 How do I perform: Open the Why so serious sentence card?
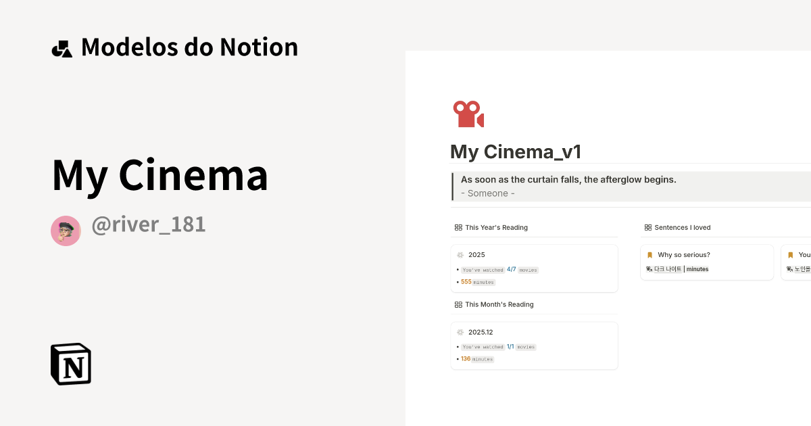707,262
